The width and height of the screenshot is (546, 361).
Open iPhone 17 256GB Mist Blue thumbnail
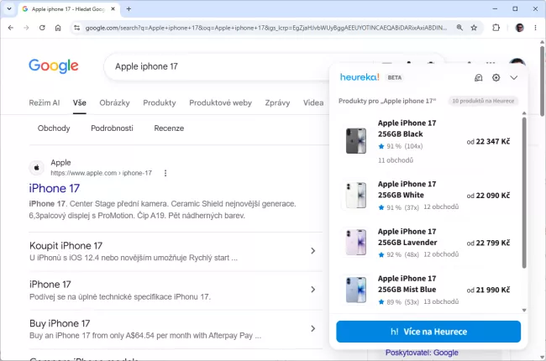point(356,290)
